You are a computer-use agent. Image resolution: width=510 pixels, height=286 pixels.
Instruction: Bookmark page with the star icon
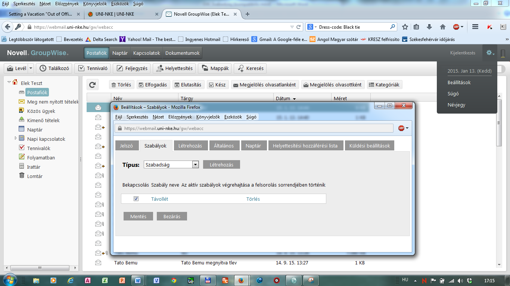(x=405, y=27)
